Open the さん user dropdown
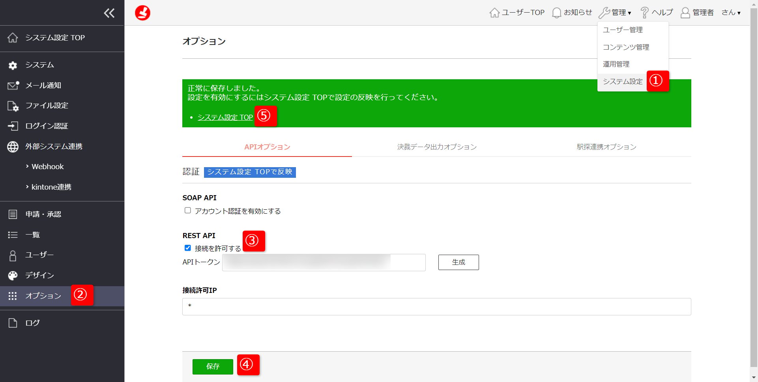 coord(731,13)
